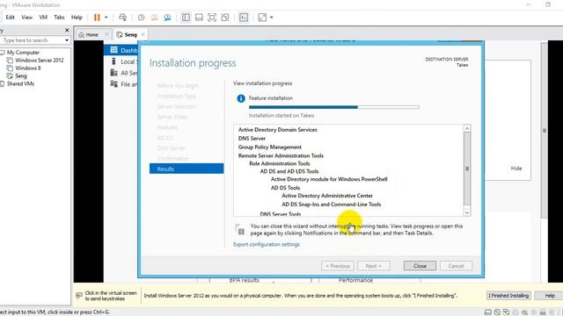Click the revert to snapshot icon

tap(154, 18)
